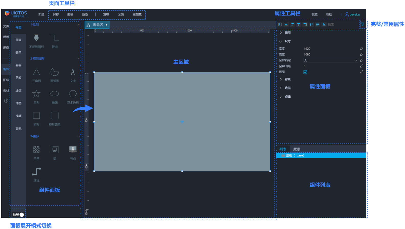The image size is (405, 229).
Task: Click the 预览 preview button
Action: point(121,15)
